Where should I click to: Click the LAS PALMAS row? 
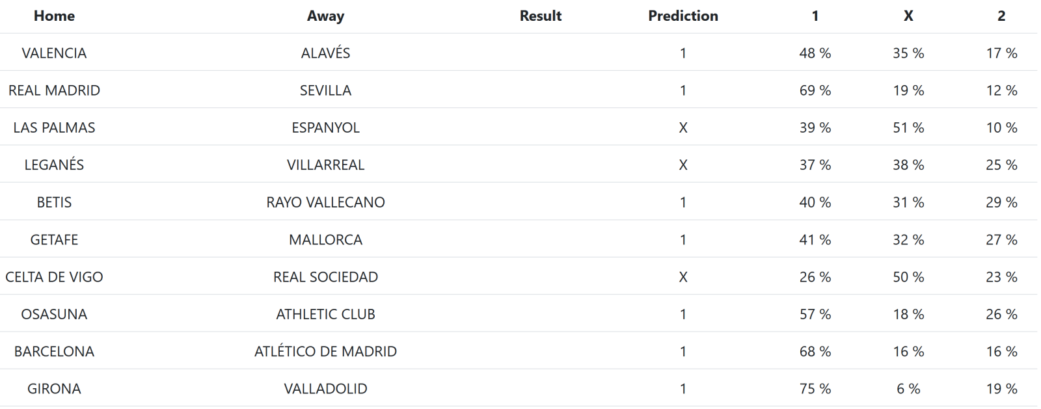coord(54,127)
